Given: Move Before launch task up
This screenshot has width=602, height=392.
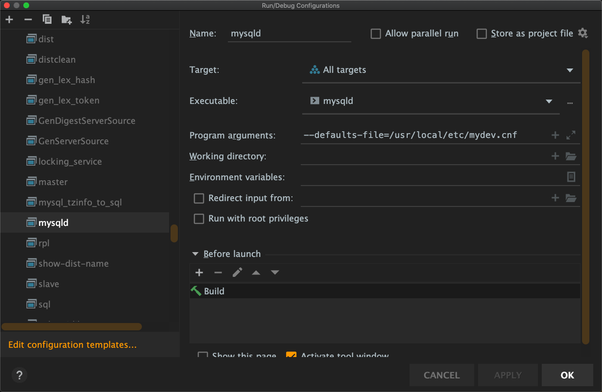Looking at the screenshot, I should coord(256,273).
